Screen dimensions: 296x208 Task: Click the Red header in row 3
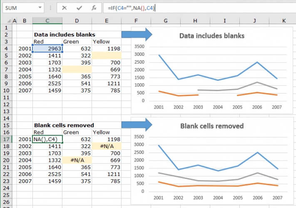click(x=47, y=42)
